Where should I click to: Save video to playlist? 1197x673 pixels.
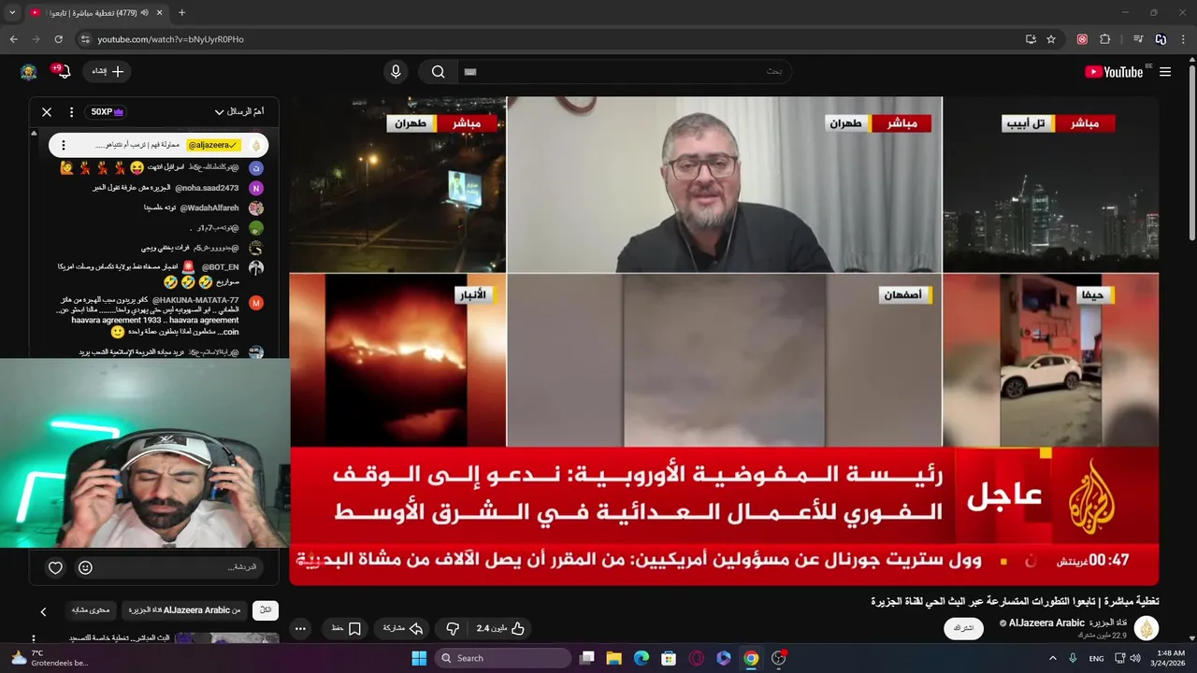(x=346, y=629)
